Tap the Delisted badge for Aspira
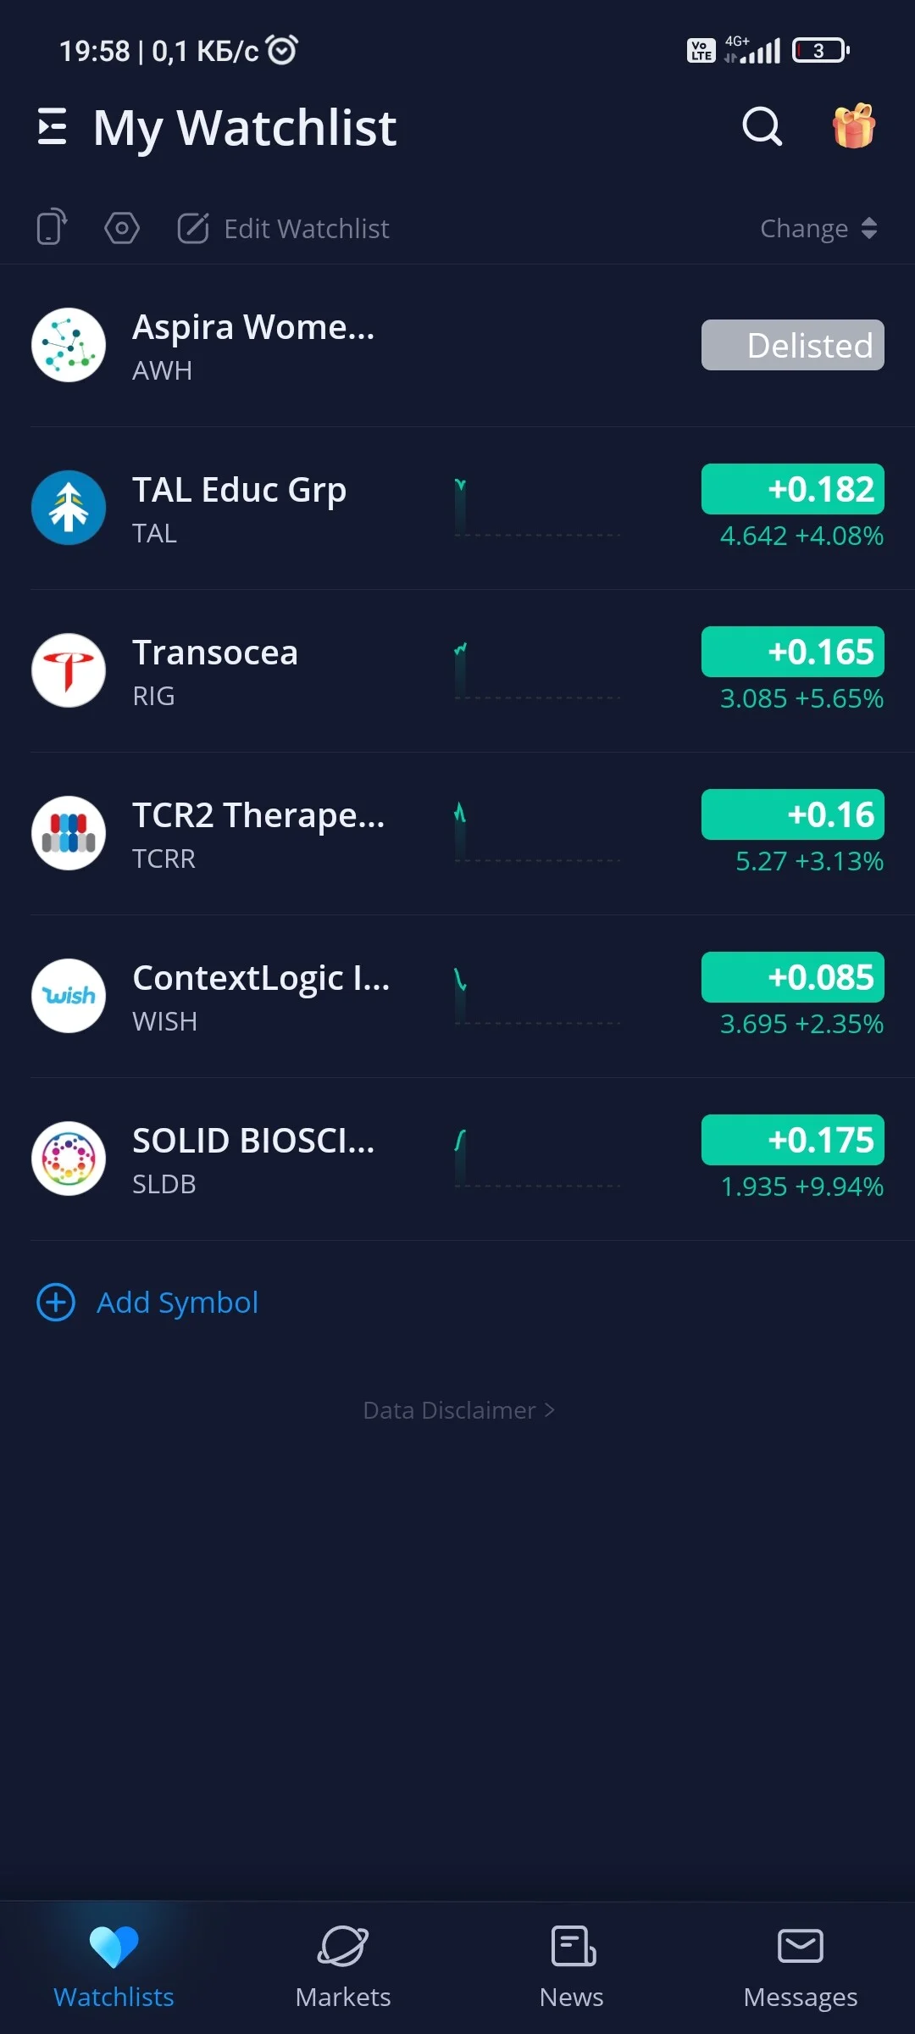 point(793,345)
